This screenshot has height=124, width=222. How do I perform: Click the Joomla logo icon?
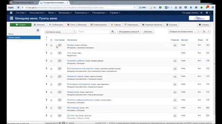(x=11, y=13)
